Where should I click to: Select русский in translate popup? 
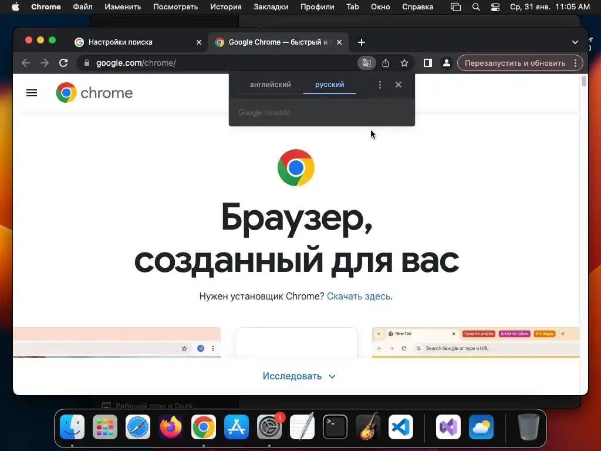pyautogui.click(x=330, y=85)
